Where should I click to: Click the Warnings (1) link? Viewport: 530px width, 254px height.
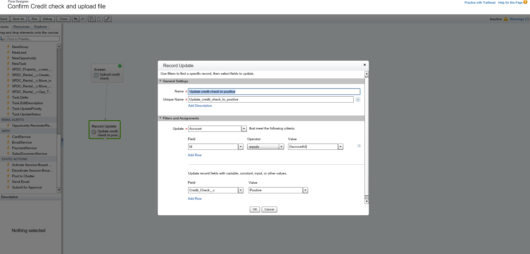[519, 19]
